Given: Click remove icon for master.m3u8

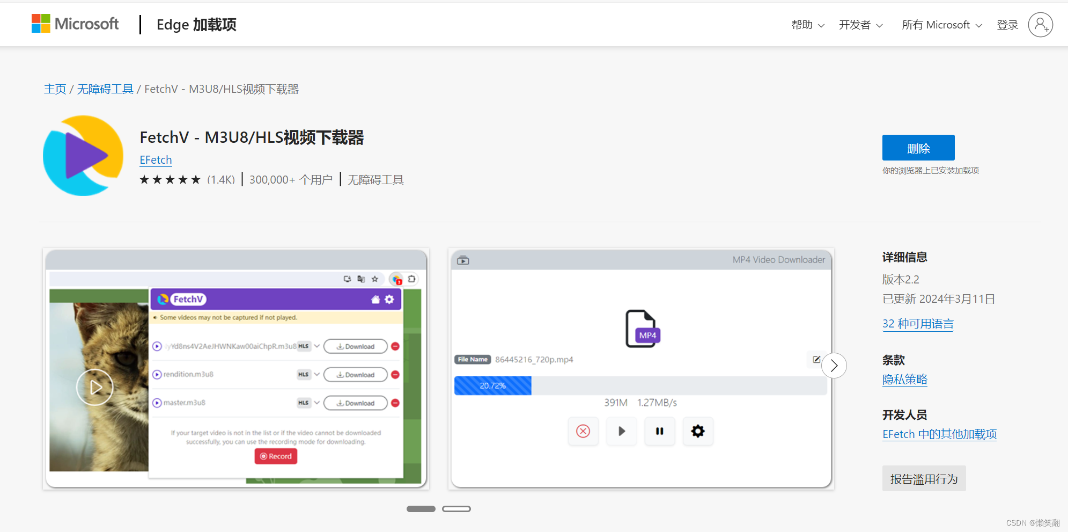Looking at the screenshot, I should click(x=395, y=403).
